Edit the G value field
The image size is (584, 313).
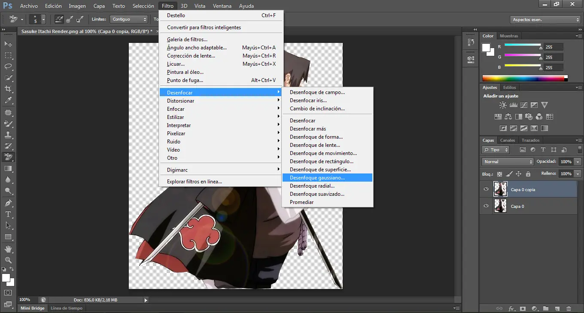pos(554,57)
